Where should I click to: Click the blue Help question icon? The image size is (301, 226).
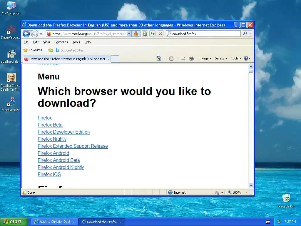point(246,58)
